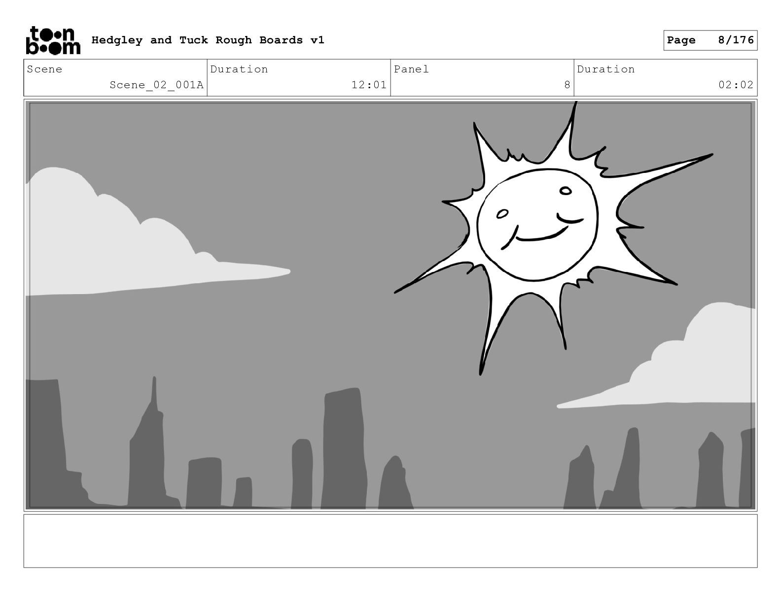This screenshot has width=781, height=603.
Task: Click the pointed spire rock on left
Action: tap(148, 443)
